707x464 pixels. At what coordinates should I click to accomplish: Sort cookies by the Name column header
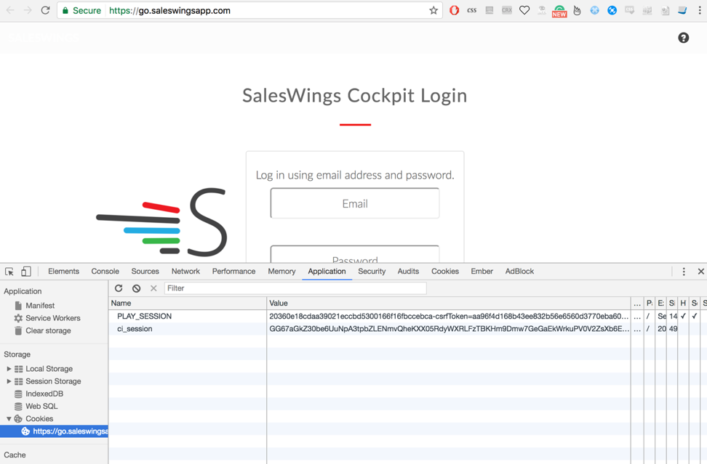coord(188,304)
